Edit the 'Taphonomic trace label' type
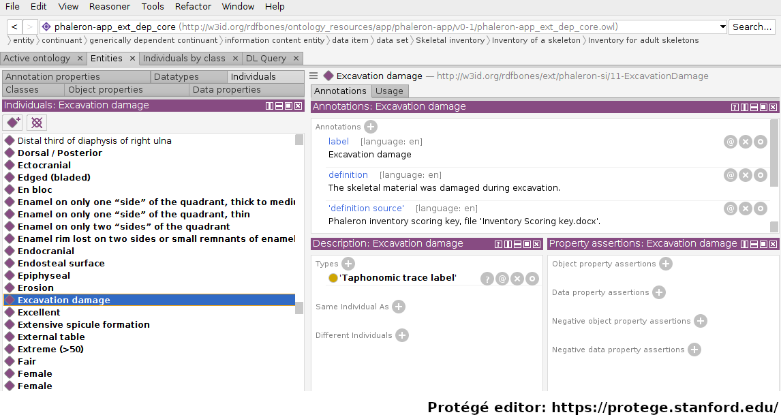Screen dimensions: 781x417 (x=532, y=279)
